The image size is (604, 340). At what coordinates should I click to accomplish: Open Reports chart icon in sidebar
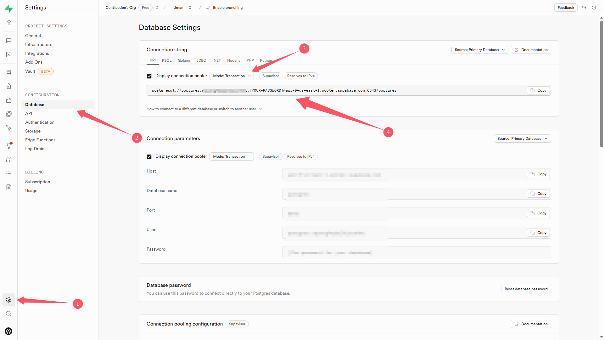9,160
